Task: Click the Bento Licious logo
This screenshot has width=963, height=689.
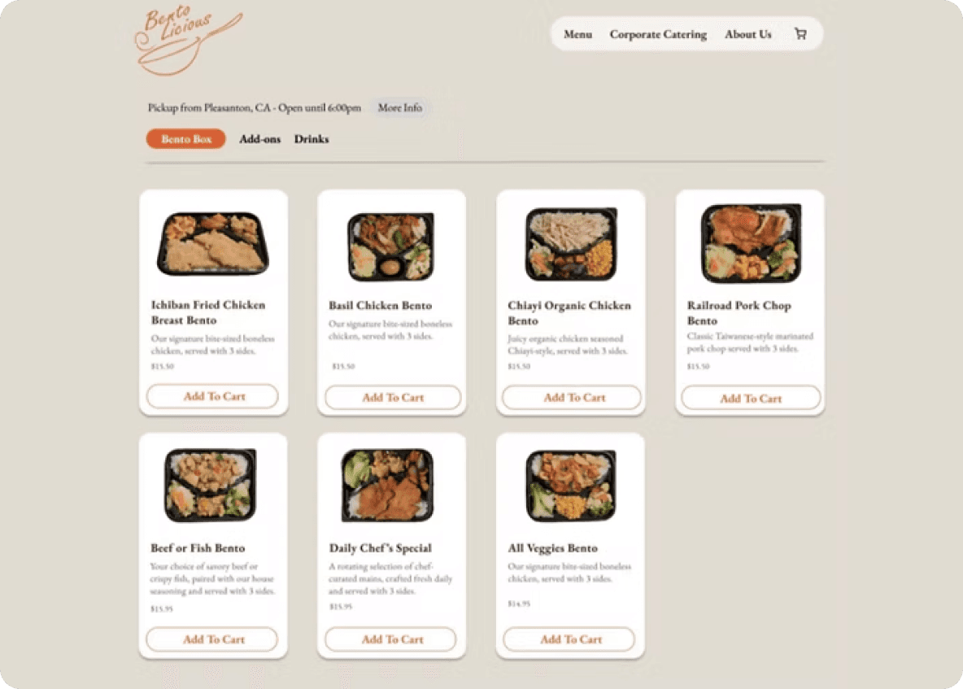Action: pos(189,41)
